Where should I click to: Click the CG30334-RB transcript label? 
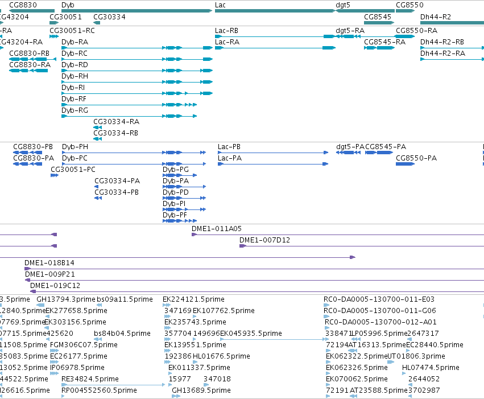click(x=116, y=133)
